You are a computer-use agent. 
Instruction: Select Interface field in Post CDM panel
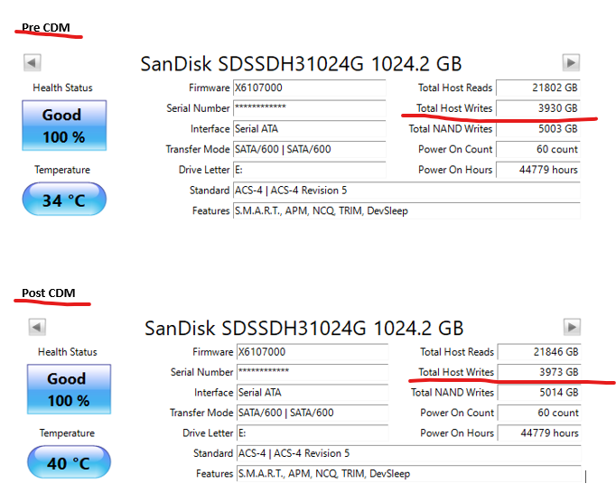pyautogui.click(x=313, y=393)
